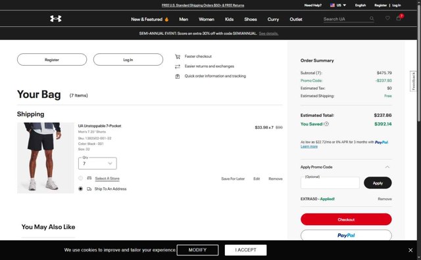The width and height of the screenshot is (421, 260).
Task: Click the free shipping banner link
Action: coord(203,5)
